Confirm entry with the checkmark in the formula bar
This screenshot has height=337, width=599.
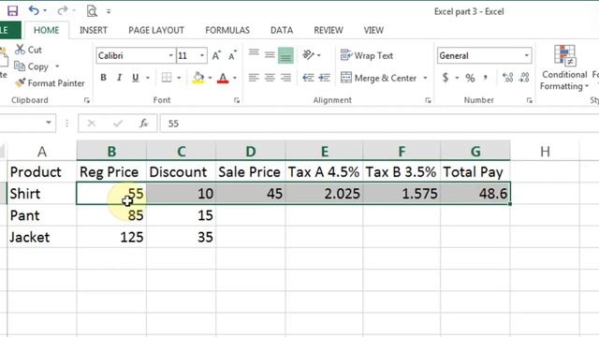coord(118,124)
